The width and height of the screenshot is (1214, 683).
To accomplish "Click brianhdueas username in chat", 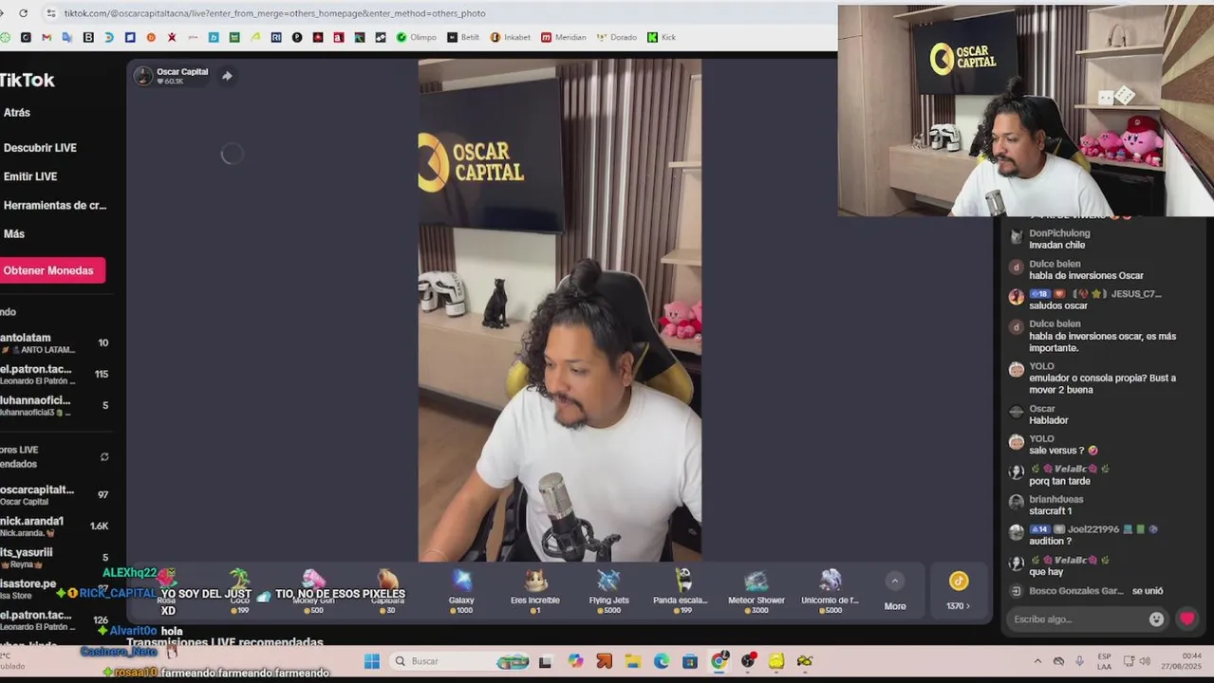I will click(x=1056, y=500).
